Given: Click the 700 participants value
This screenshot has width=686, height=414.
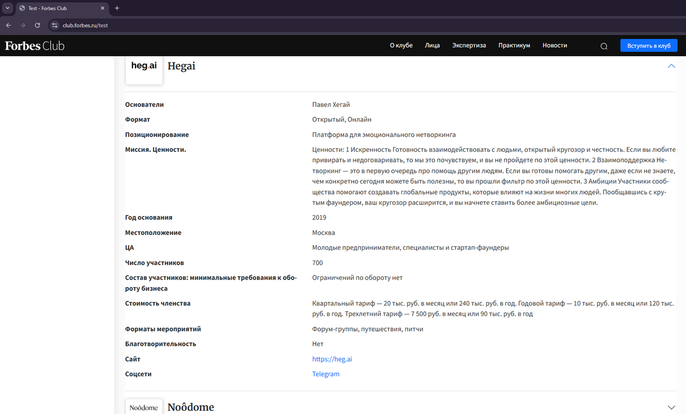Looking at the screenshot, I should coord(318,263).
